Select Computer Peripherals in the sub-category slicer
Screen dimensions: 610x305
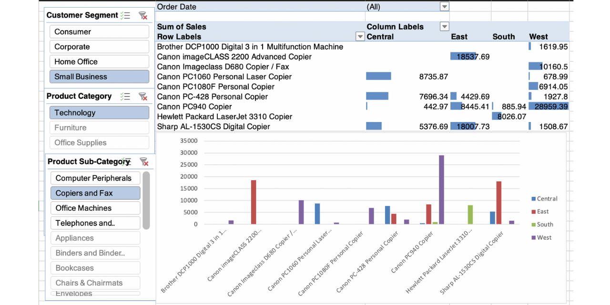[x=95, y=178]
